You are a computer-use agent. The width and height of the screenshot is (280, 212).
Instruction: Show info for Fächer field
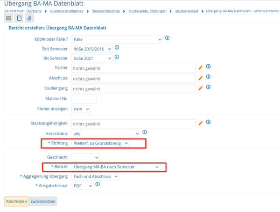pyautogui.click(x=209, y=66)
